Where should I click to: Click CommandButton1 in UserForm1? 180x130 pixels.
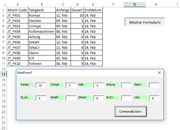coord(130,111)
